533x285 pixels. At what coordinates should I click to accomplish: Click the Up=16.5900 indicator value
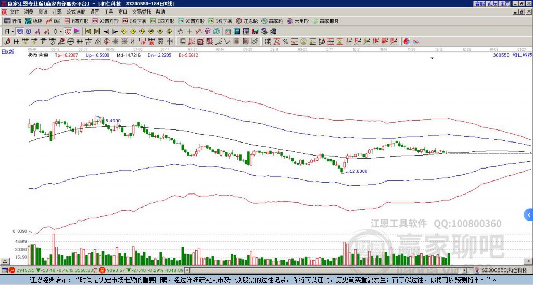97,55
